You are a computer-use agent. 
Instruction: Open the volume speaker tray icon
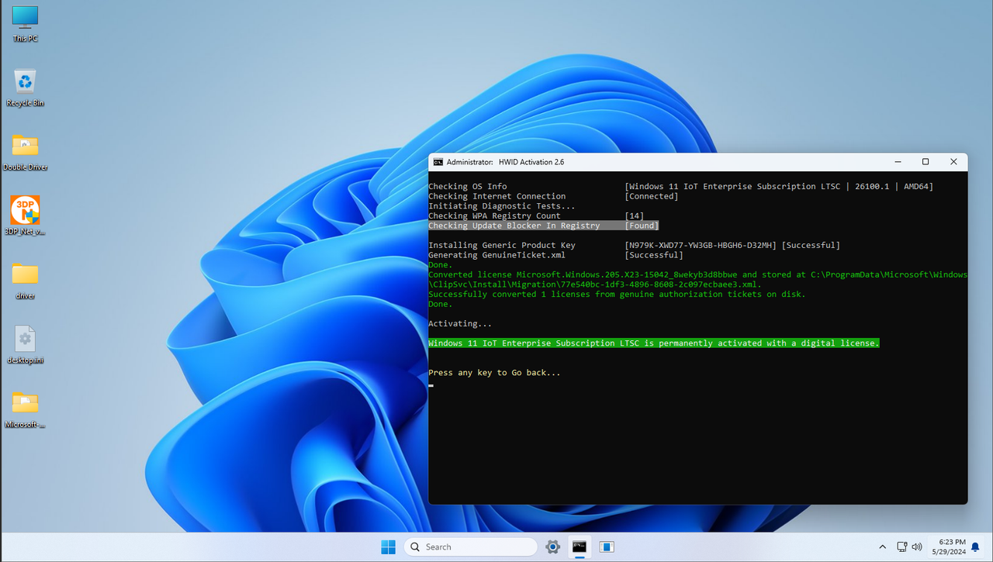tap(917, 546)
